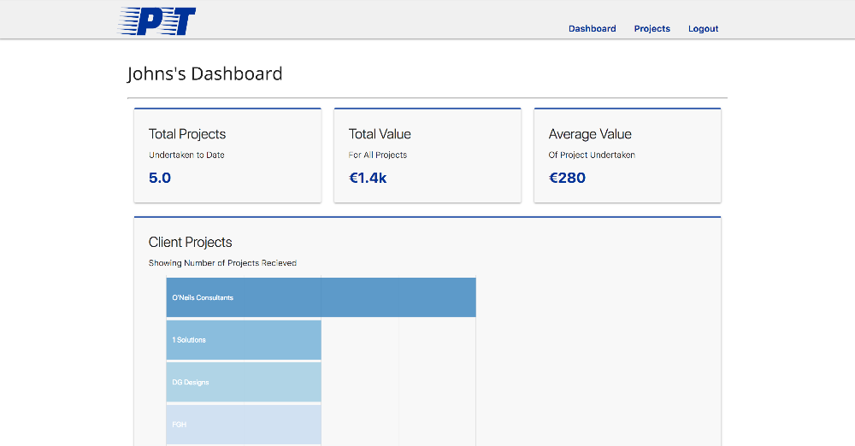
Task: Go to the Projects page
Action: pos(652,29)
